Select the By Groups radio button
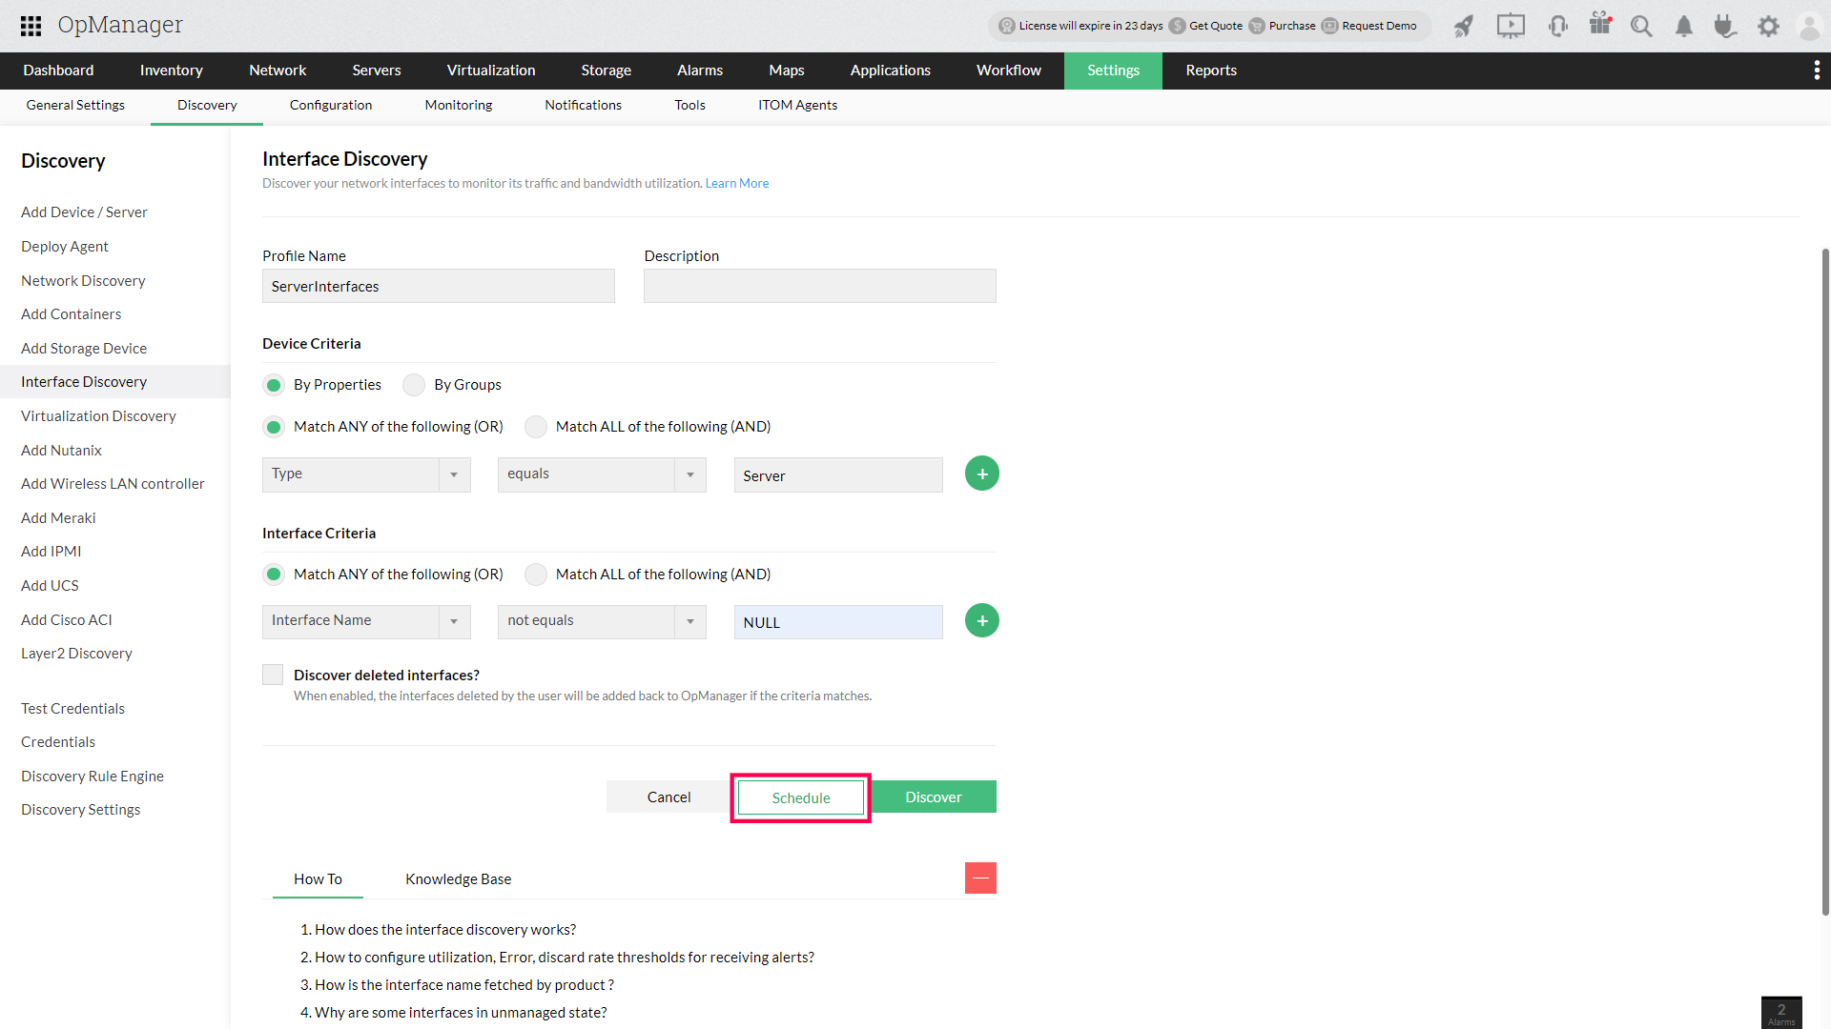 414,385
